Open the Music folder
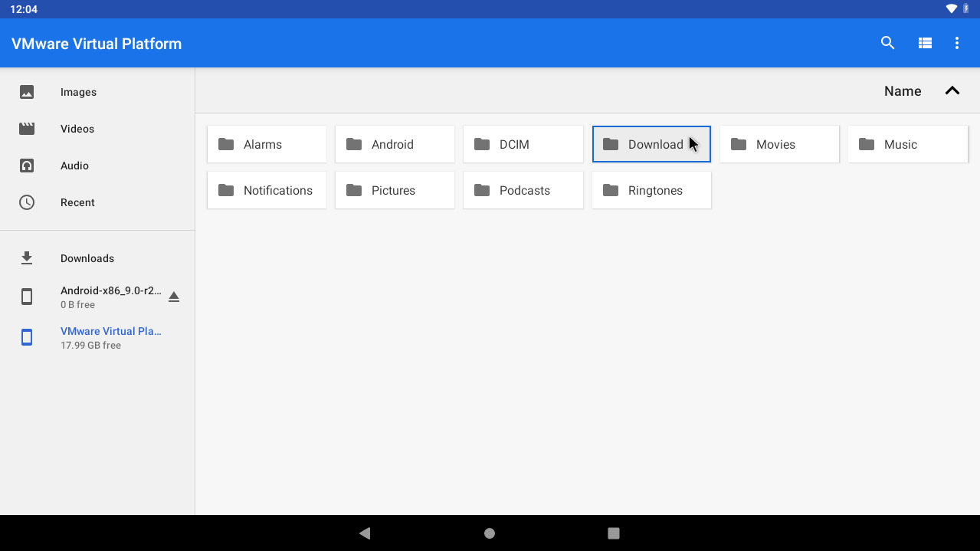The height and width of the screenshot is (551, 980). click(908, 144)
